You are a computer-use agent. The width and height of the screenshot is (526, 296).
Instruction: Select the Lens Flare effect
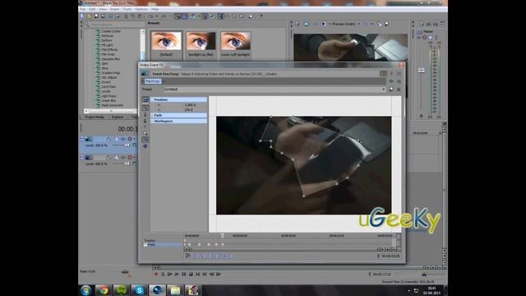108,86
